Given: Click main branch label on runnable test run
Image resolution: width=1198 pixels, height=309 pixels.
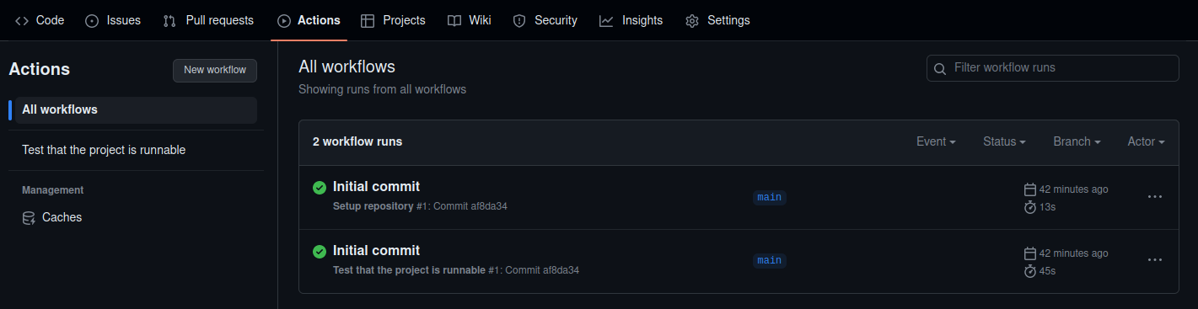Looking at the screenshot, I should tap(769, 261).
